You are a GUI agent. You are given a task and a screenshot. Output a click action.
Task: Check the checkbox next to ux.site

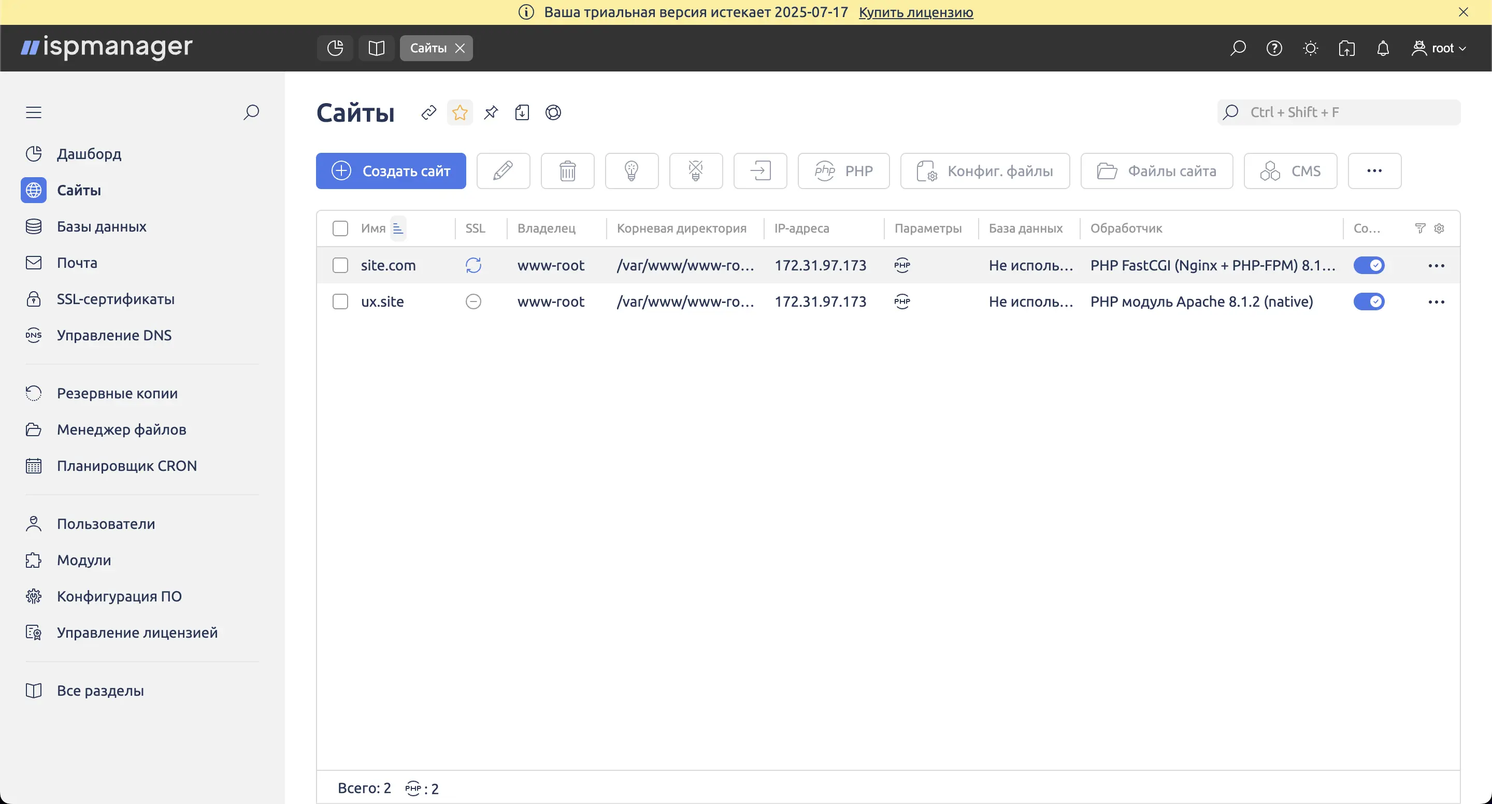pos(340,301)
